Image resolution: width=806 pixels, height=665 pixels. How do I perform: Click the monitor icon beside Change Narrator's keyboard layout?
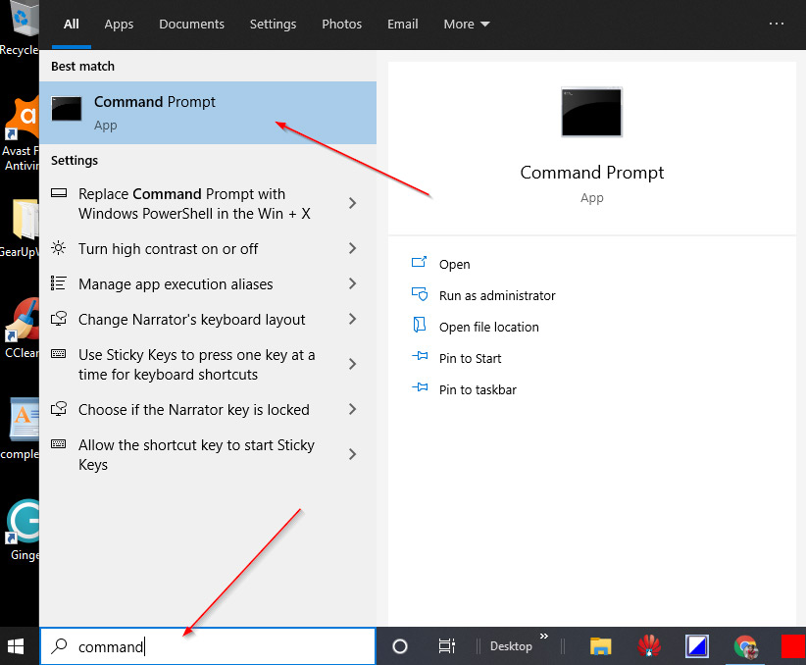pos(59,319)
